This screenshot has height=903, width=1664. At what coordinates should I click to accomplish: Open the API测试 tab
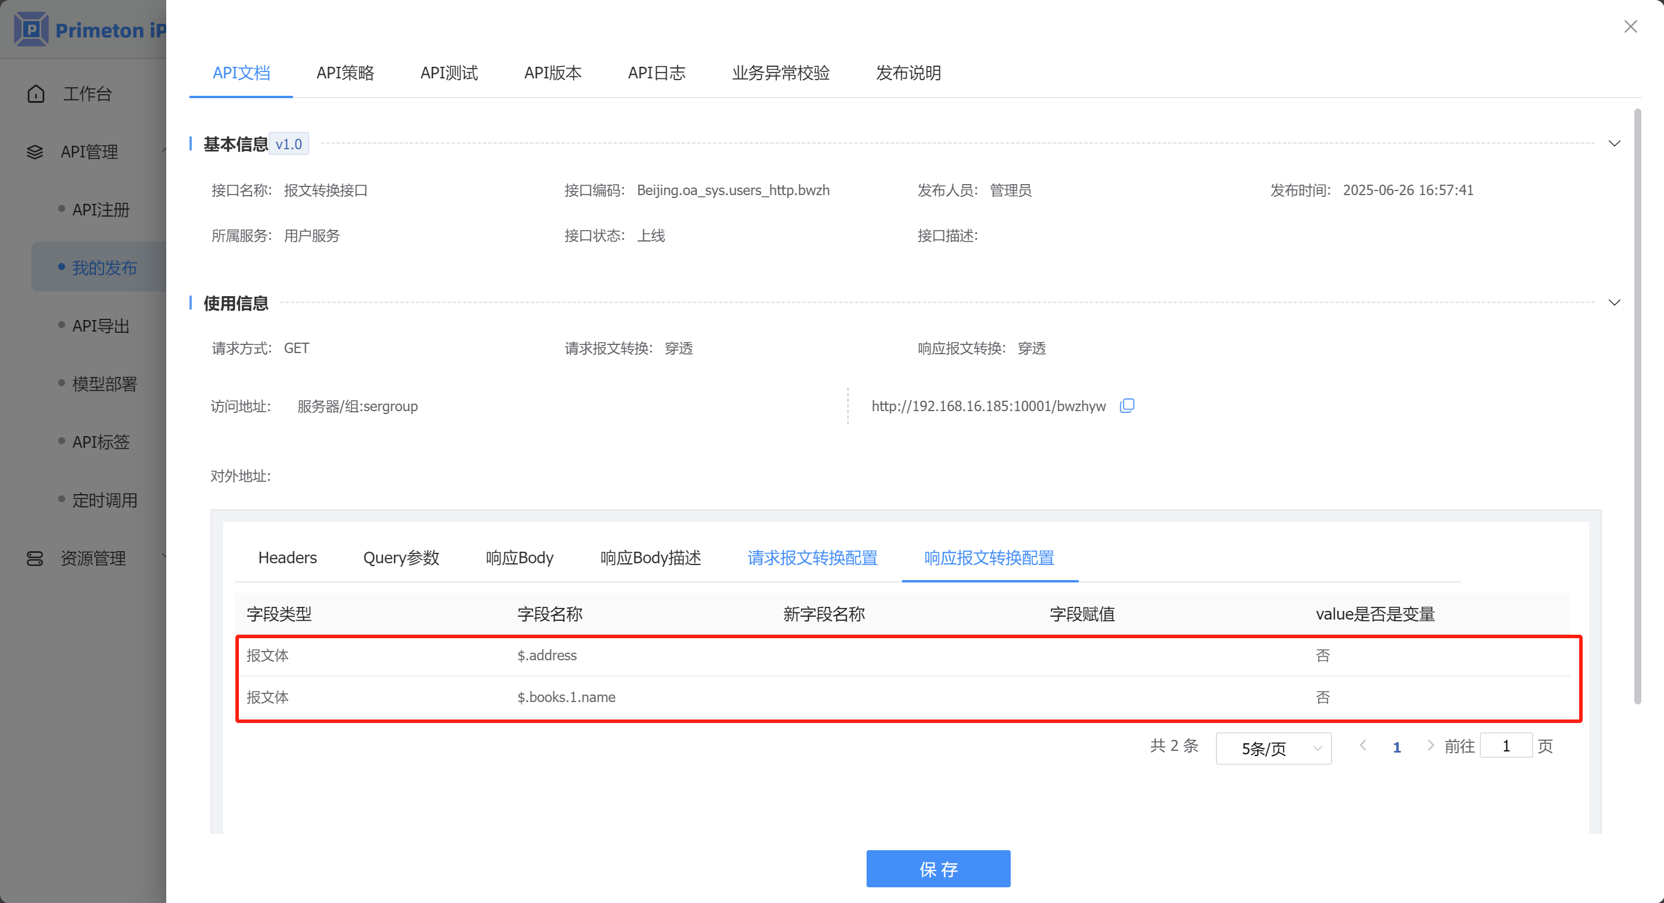click(449, 73)
